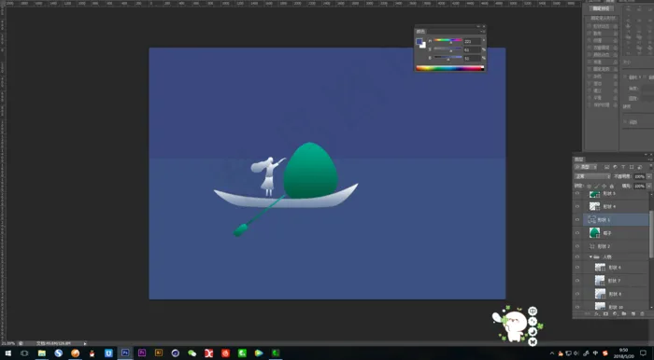Toggle visibility of the 人物 group
Viewport: 654px width, 360px height.
[577, 256]
